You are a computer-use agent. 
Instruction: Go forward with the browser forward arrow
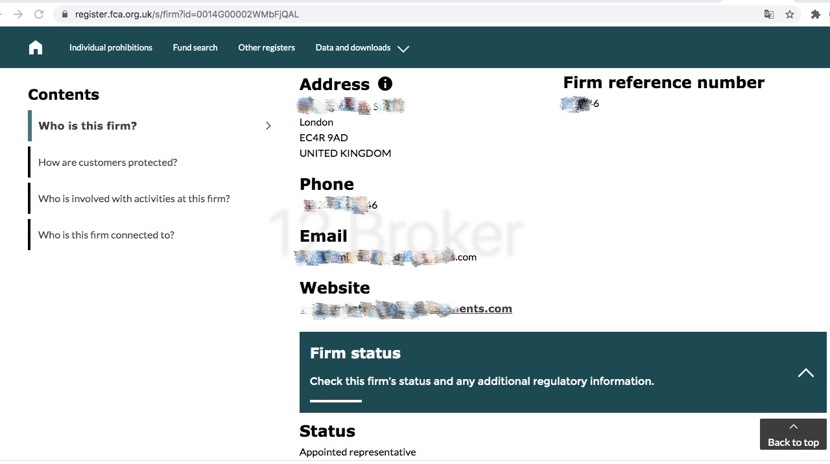(x=18, y=14)
